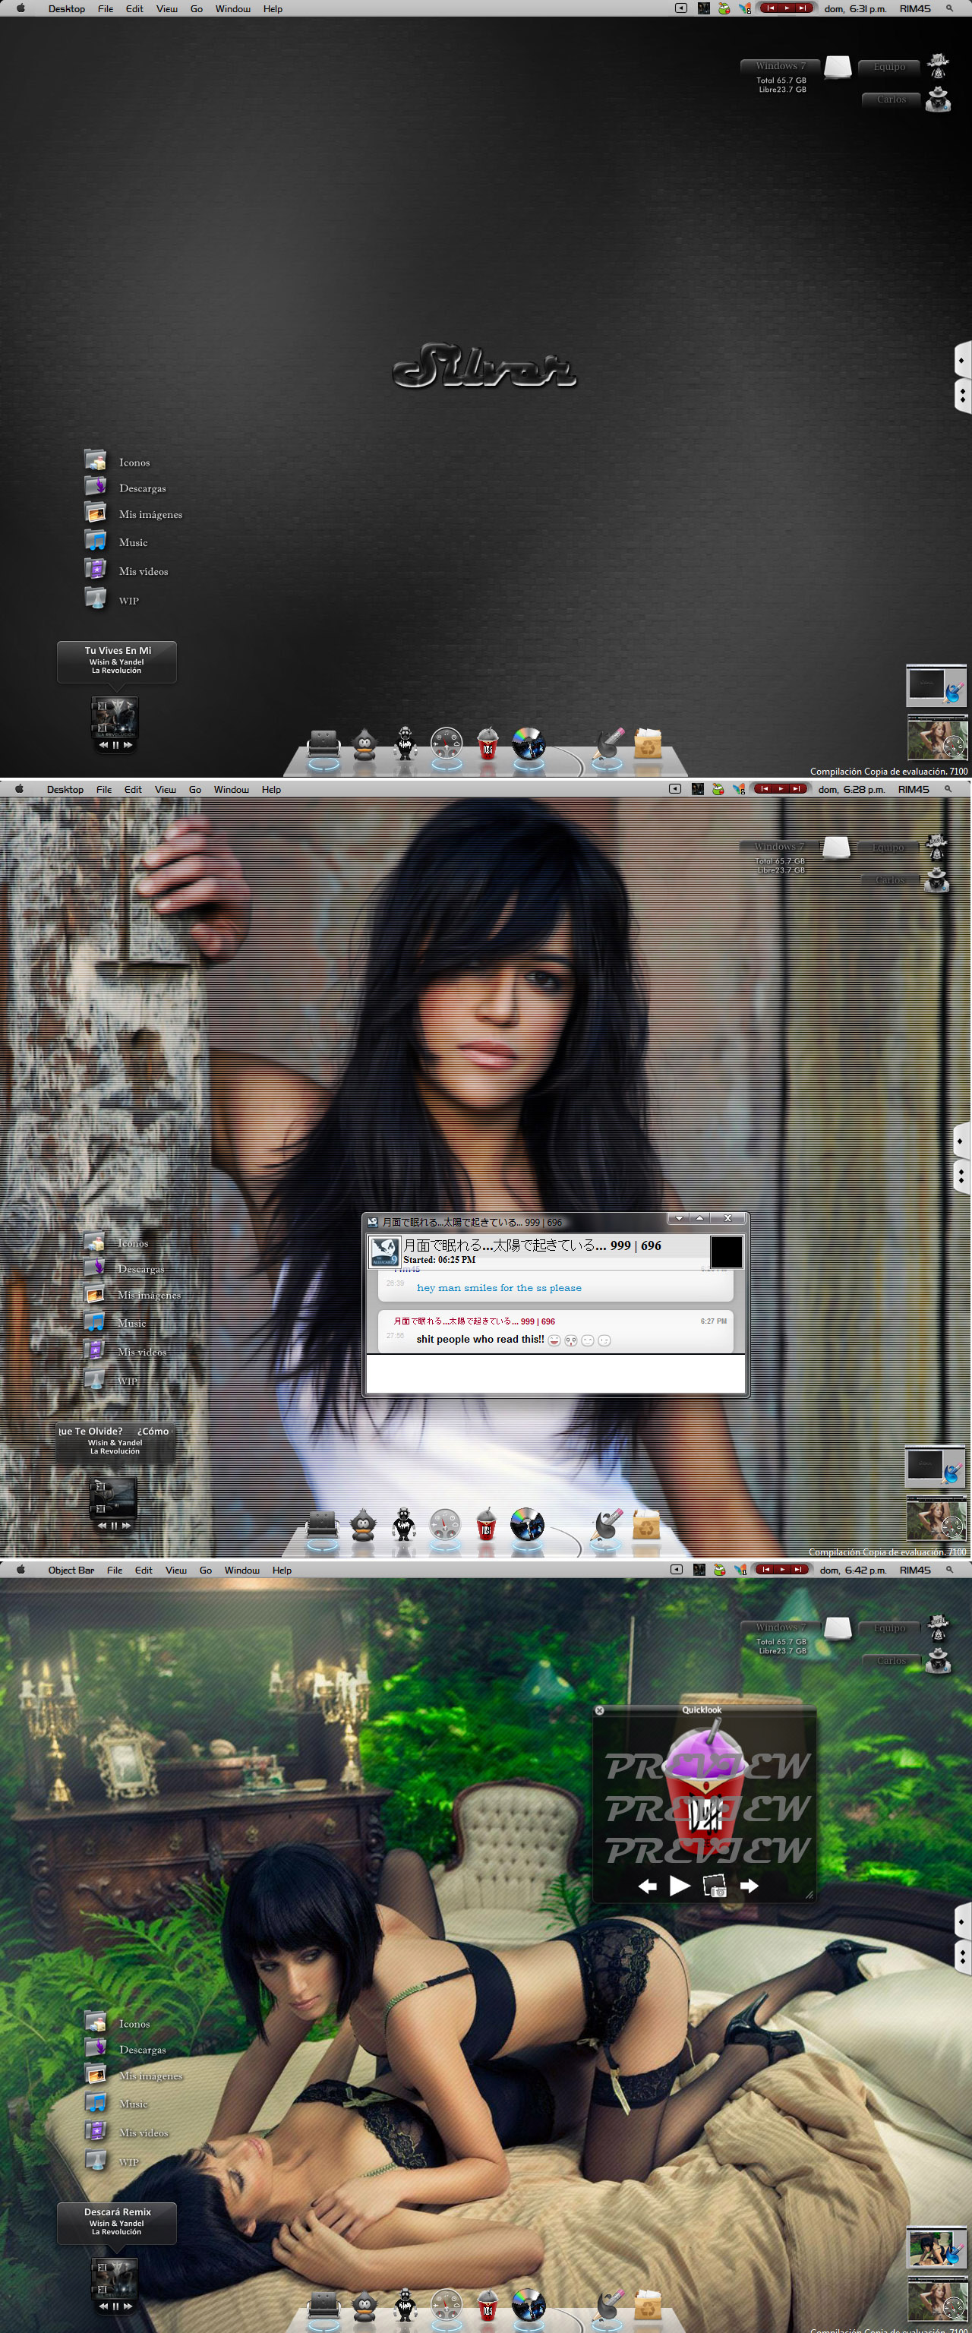The height and width of the screenshot is (2333, 972).
Task: Open the Object Bar menu
Action: coord(71,1571)
